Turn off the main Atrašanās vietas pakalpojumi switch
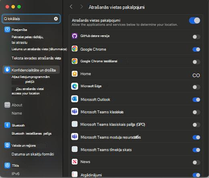 [195, 20]
